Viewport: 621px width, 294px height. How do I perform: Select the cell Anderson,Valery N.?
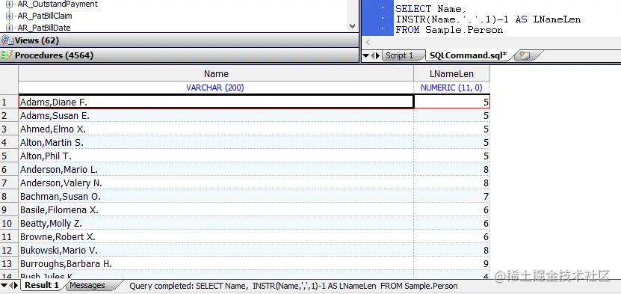coord(216,183)
